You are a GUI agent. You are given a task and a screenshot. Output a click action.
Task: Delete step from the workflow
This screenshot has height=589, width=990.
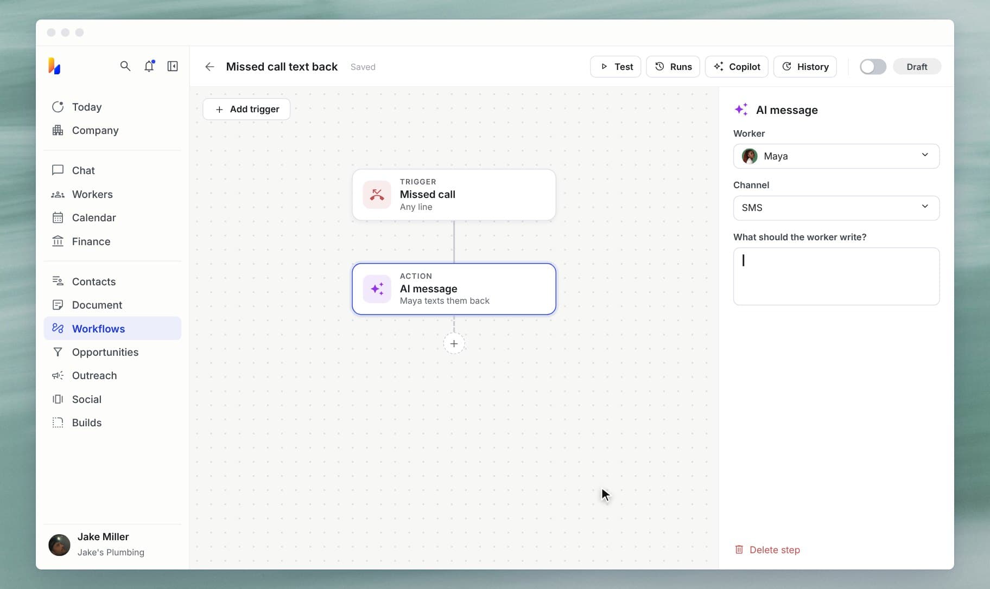tap(767, 550)
